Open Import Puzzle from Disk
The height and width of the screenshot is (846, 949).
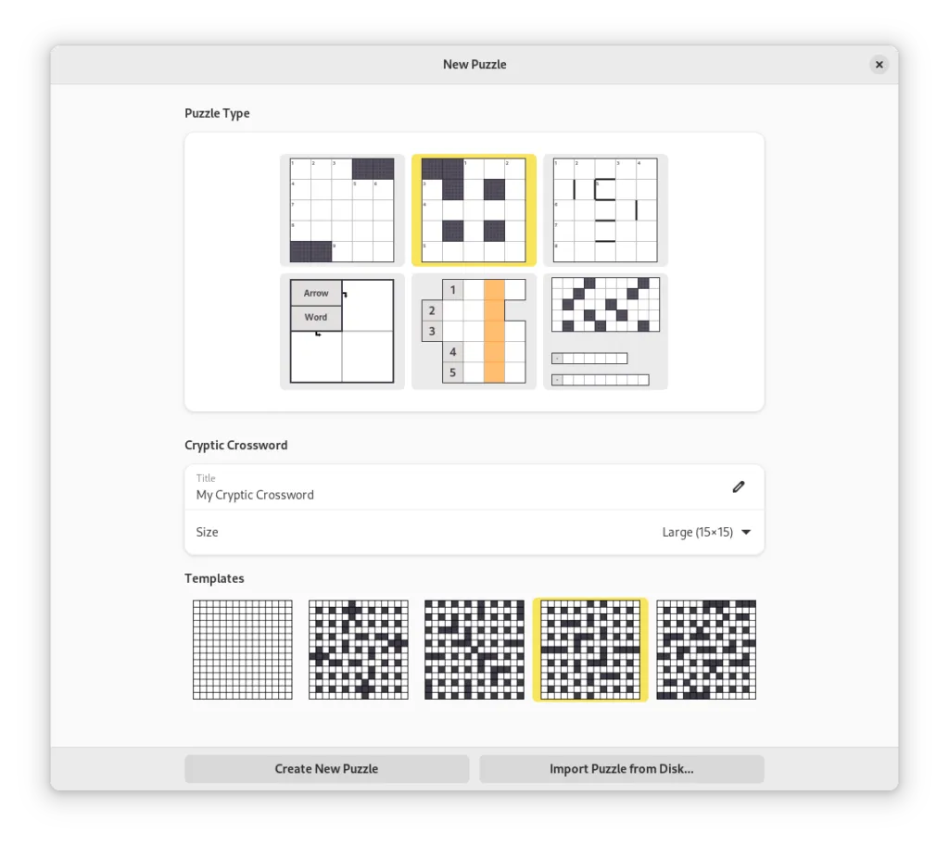tap(621, 769)
